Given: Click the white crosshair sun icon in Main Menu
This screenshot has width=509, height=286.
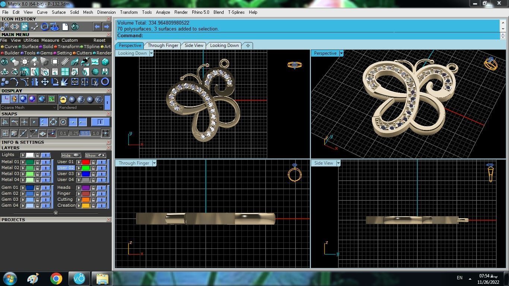Looking at the screenshot, I should click(x=25, y=61).
